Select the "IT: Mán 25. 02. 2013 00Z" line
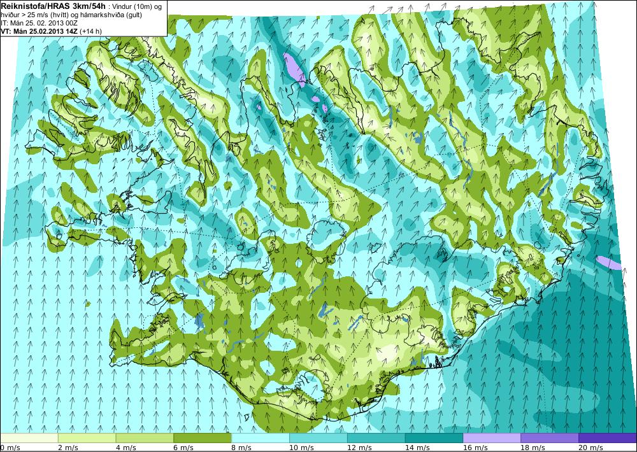Image resolution: width=637 pixels, height=452 pixels. pos(39,23)
